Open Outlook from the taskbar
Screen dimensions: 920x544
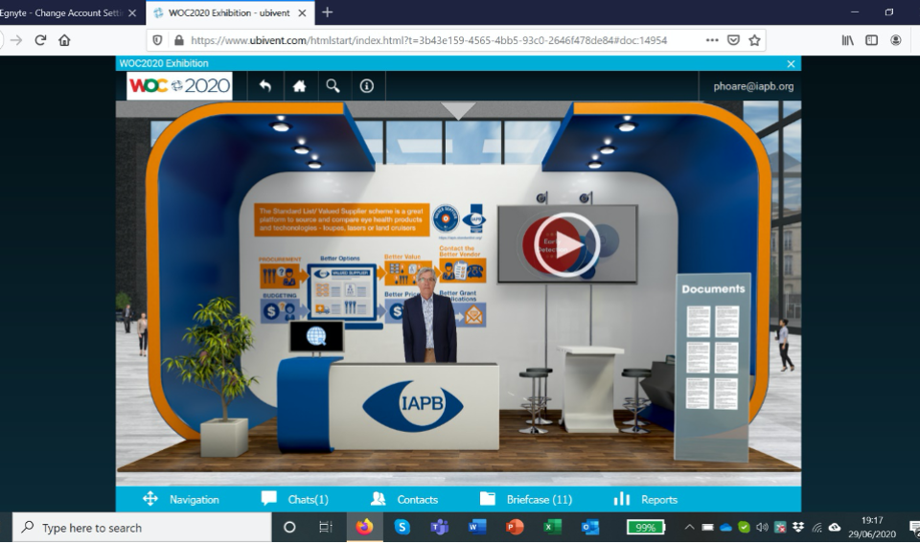pos(589,527)
